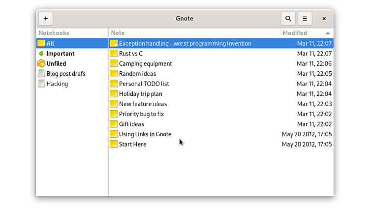Click the Unfiled notebook icon
The image size is (370, 208).
click(x=41, y=64)
